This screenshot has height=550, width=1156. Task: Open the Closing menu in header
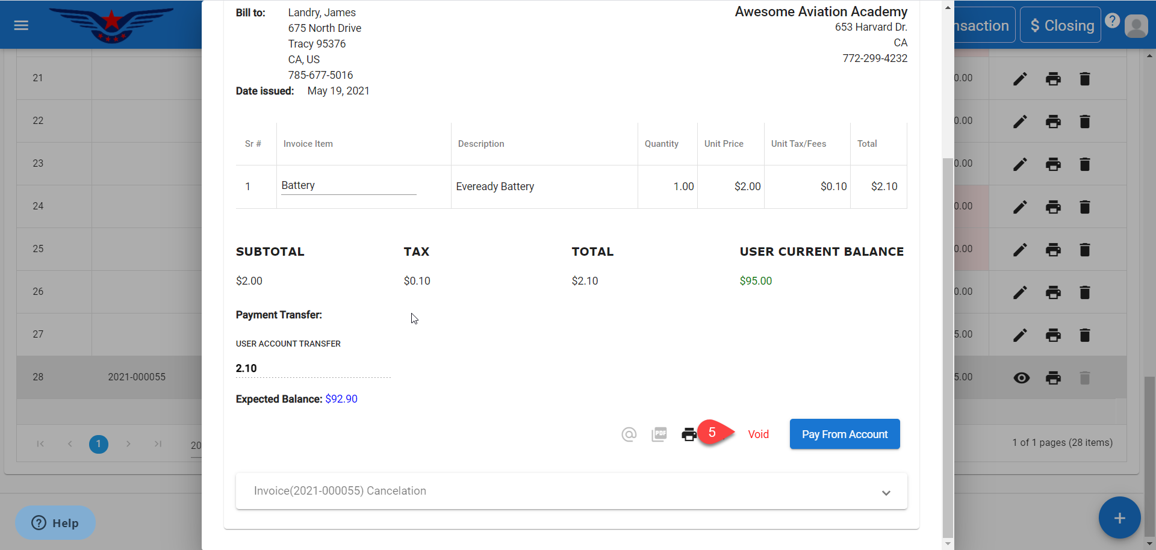[1060, 25]
